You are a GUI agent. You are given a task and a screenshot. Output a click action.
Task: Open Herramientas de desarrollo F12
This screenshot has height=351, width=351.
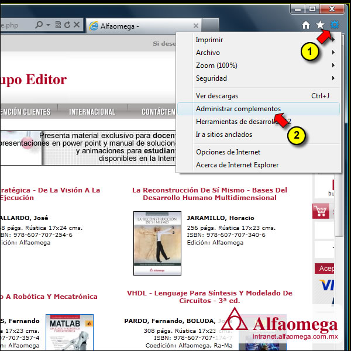point(259,122)
